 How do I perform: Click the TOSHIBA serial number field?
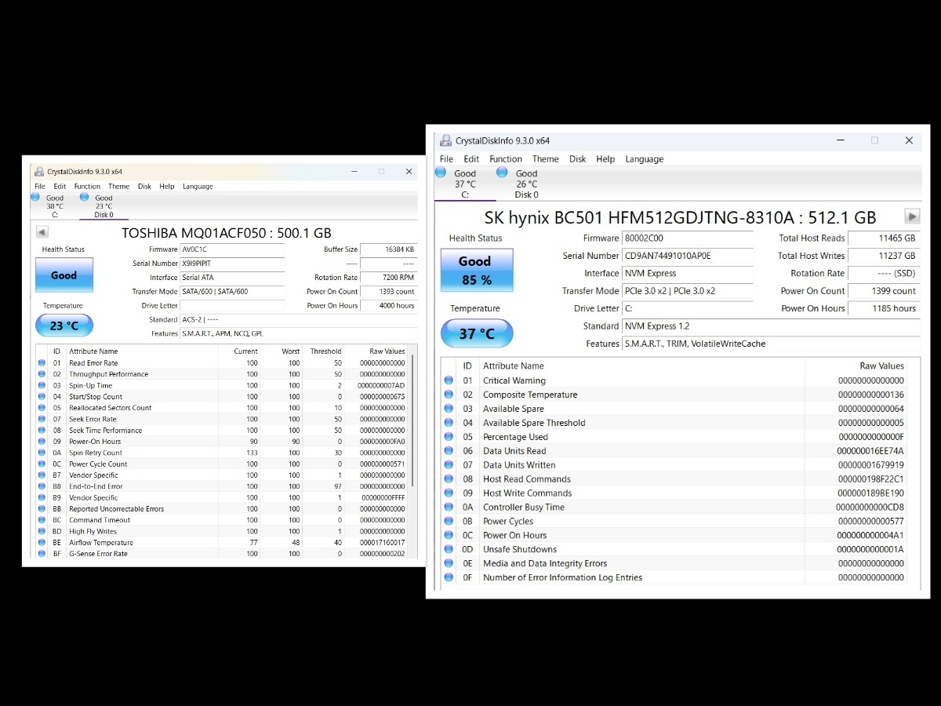tap(232, 264)
